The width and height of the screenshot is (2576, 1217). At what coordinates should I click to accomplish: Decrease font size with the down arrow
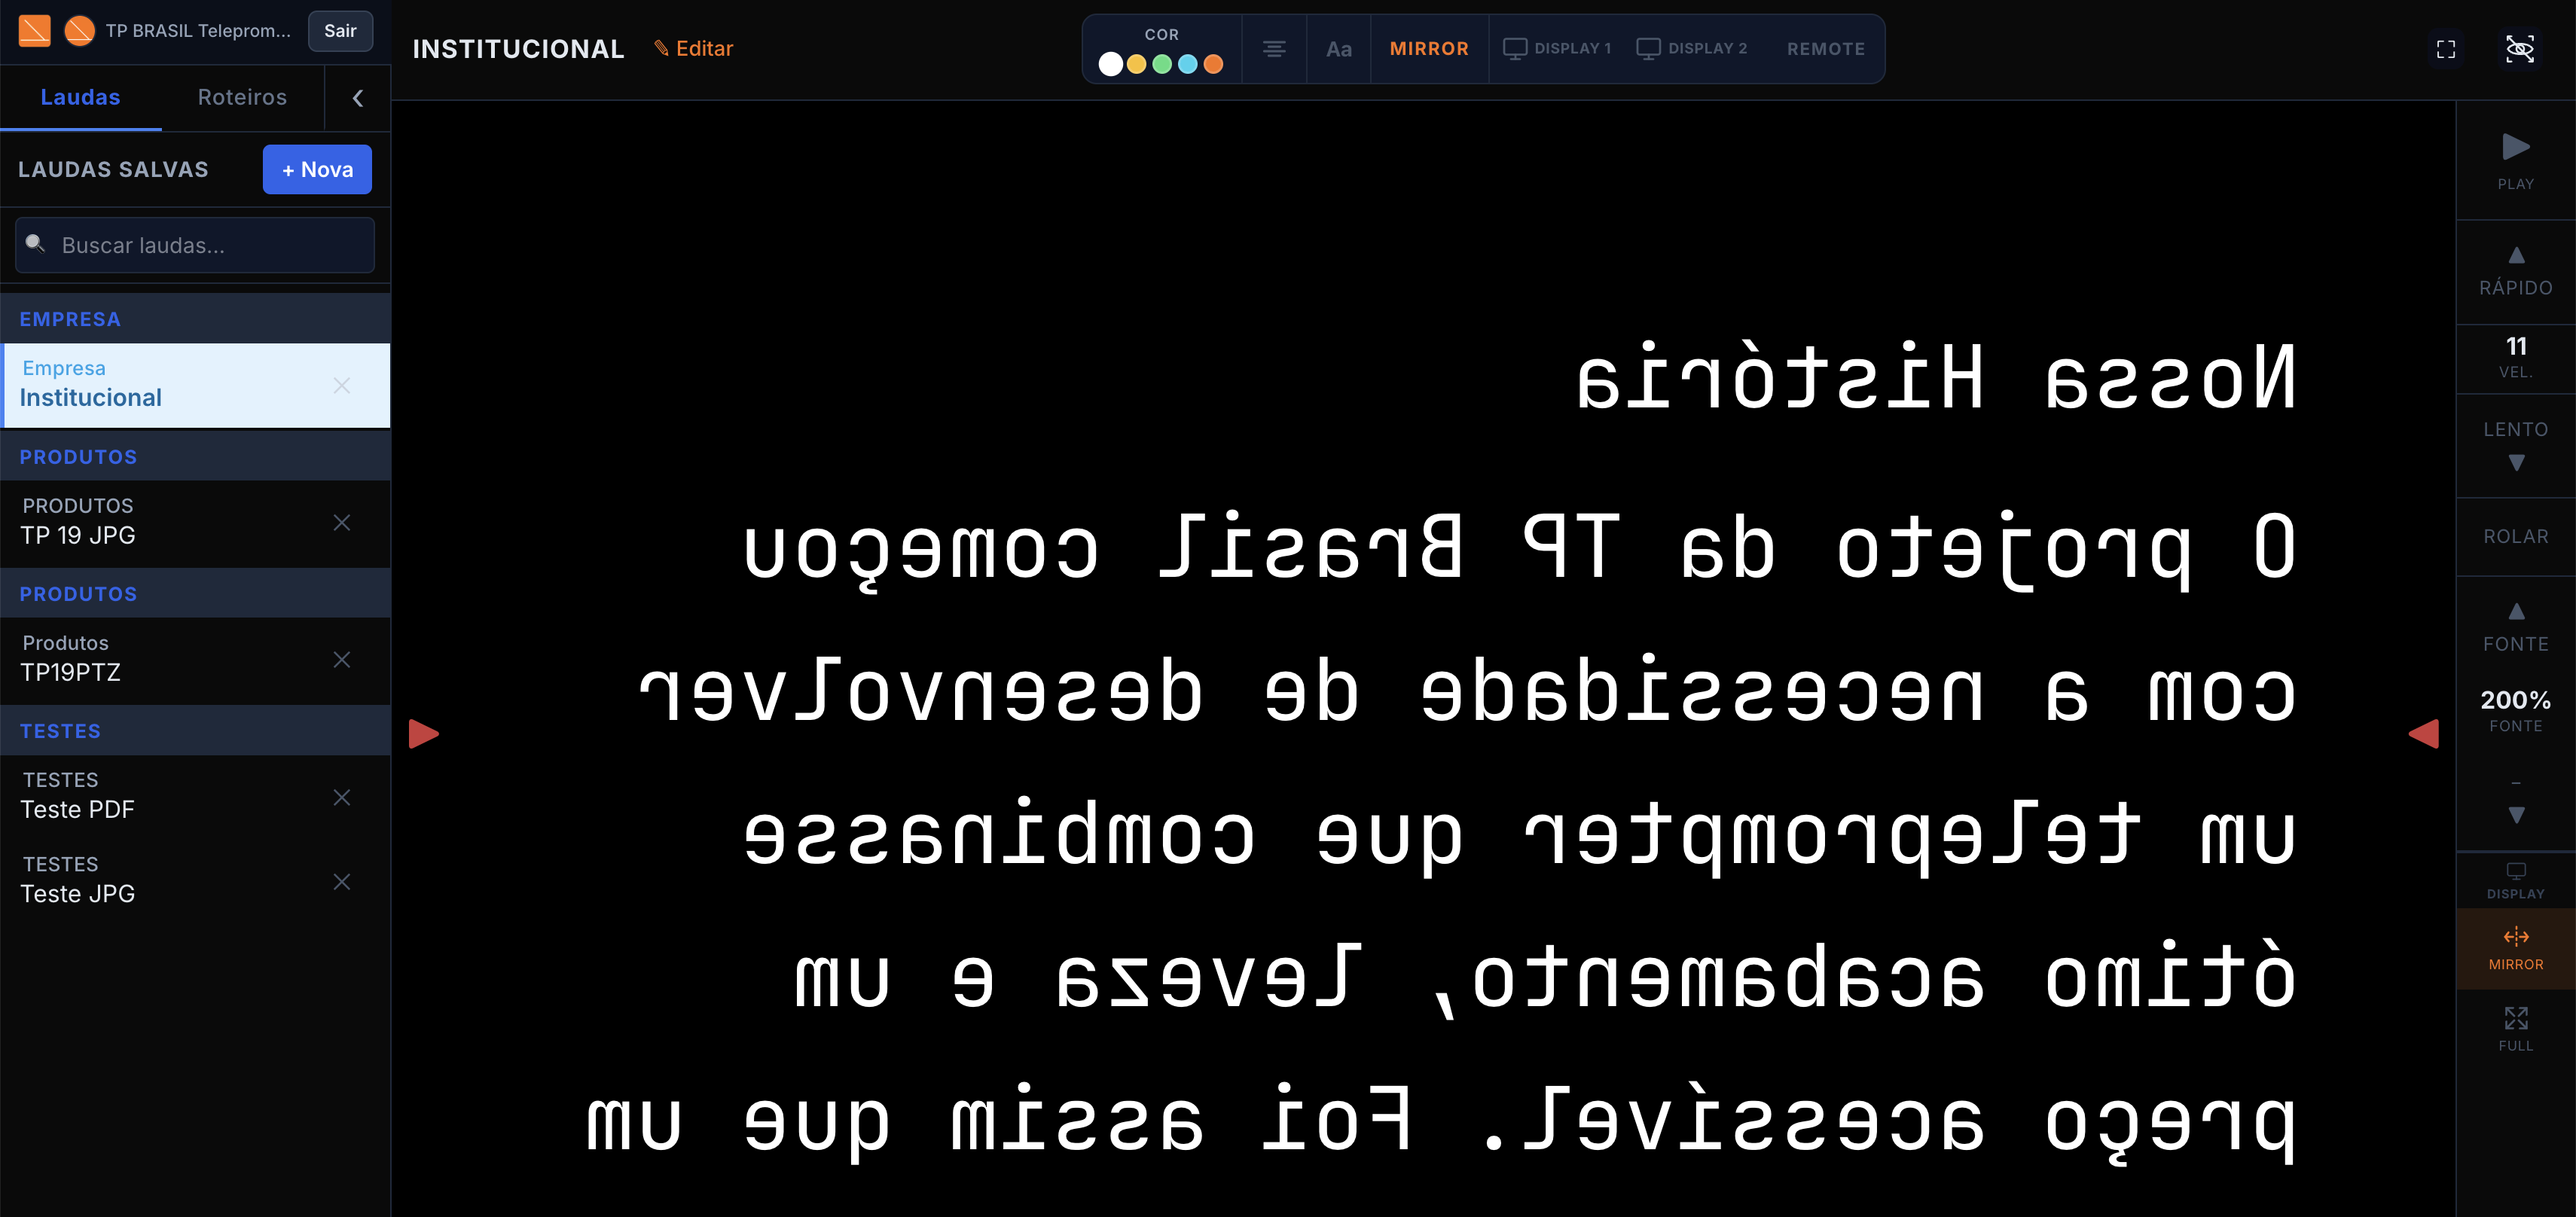coord(2516,815)
